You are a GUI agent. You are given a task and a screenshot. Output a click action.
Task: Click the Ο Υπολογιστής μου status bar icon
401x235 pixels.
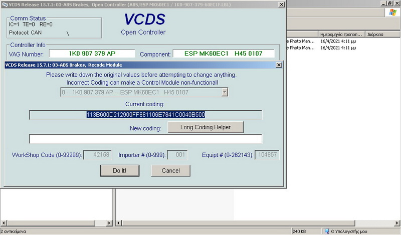(327, 231)
